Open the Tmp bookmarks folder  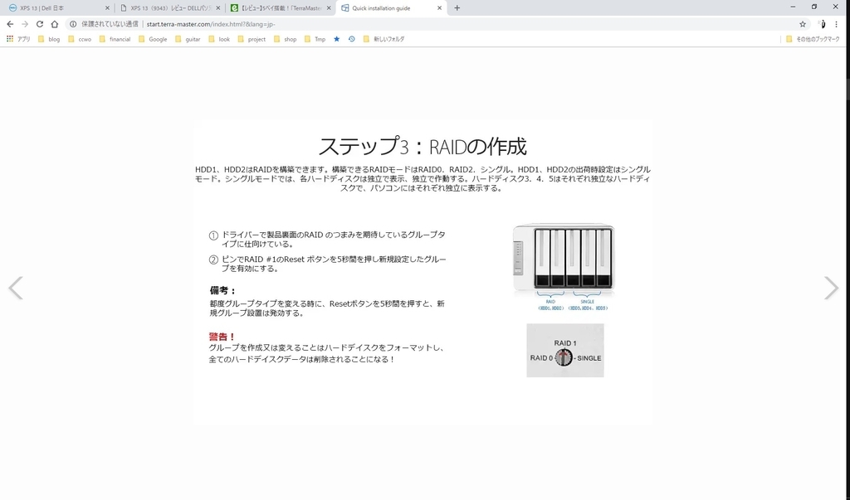315,39
